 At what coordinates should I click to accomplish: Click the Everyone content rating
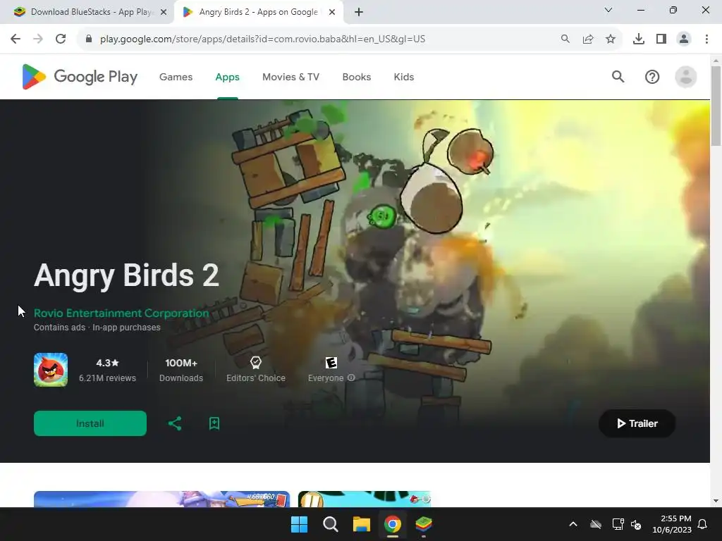tap(331, 370)
